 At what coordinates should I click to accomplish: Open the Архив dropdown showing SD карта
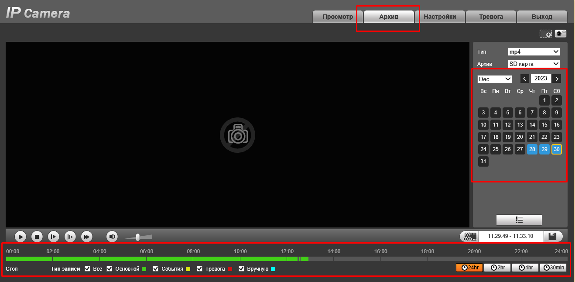(534, 64)
